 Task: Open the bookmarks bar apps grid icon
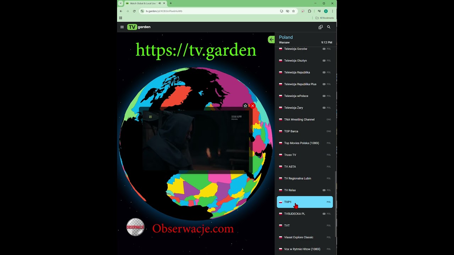pyautogui.click(x=121, y=18)
